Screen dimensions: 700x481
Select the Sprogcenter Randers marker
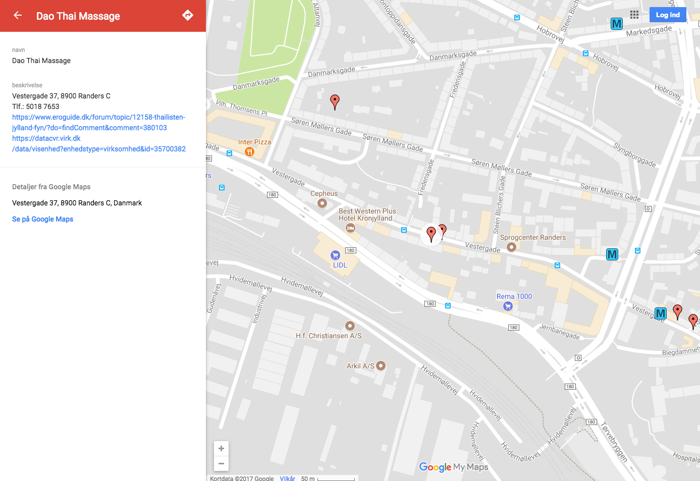(x=511, y=247)
